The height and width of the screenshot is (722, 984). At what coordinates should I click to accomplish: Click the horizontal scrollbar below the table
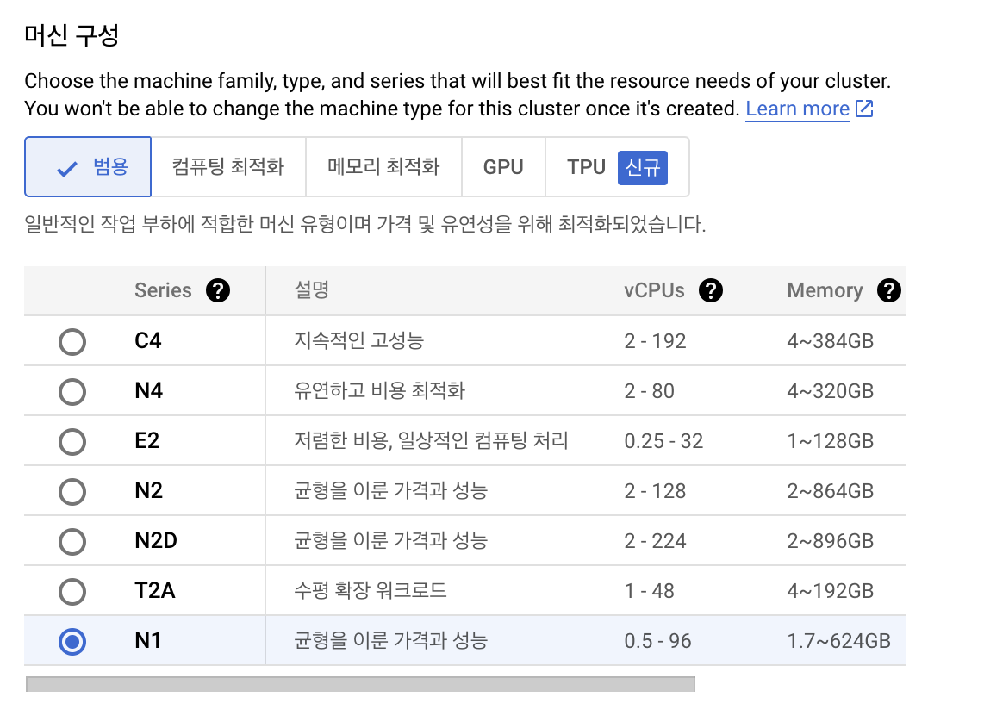pos(360,684)
